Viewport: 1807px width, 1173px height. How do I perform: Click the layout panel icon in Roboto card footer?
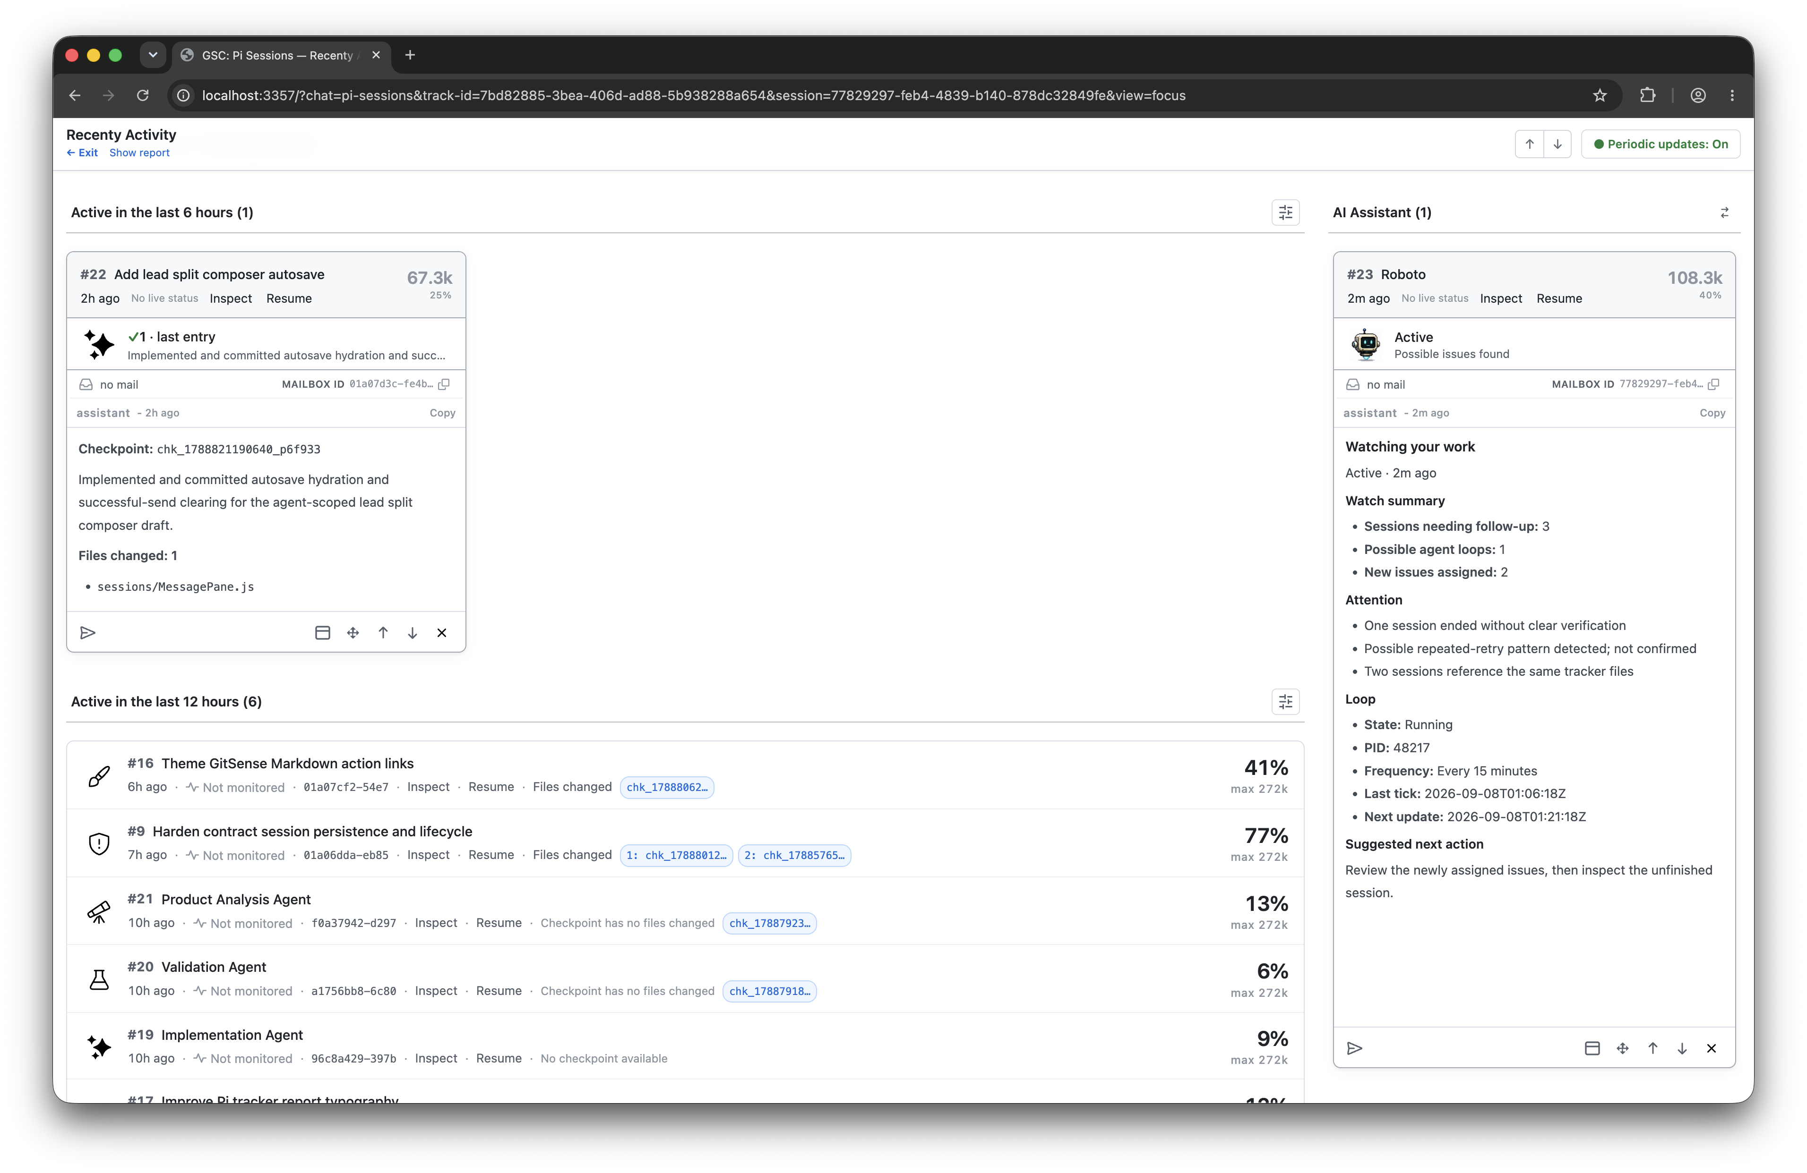click(x=1592, y=1048)
